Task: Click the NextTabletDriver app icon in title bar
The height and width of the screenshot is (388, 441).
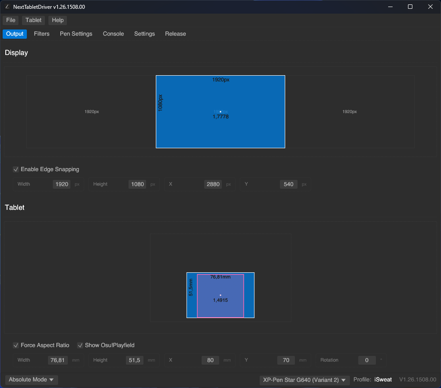Action: 7,7
